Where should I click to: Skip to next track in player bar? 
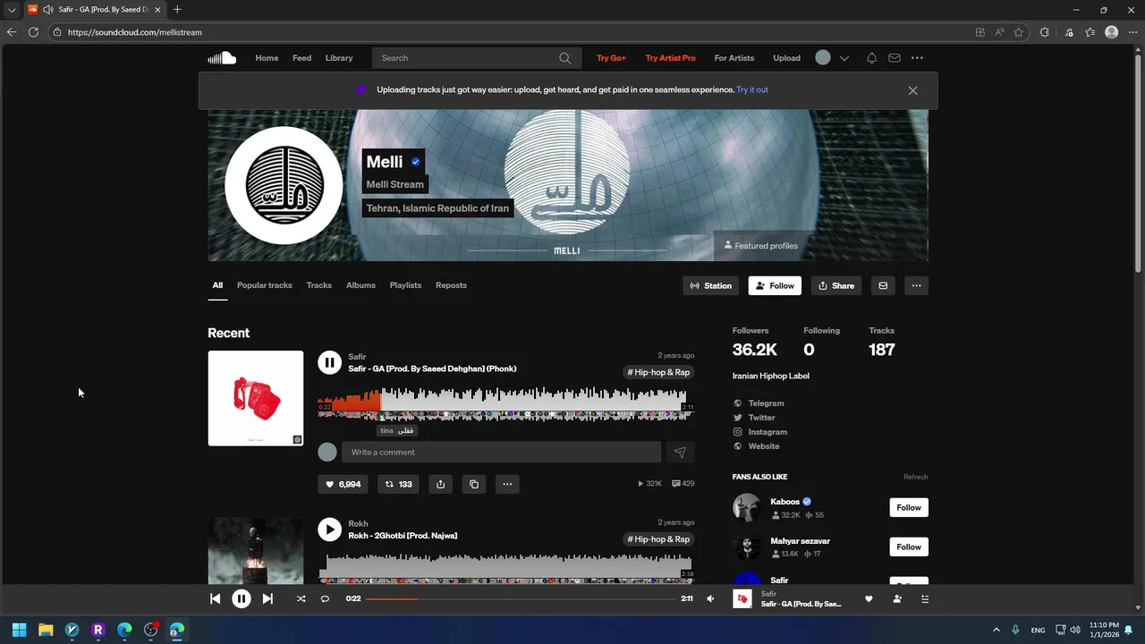(267, 599)
